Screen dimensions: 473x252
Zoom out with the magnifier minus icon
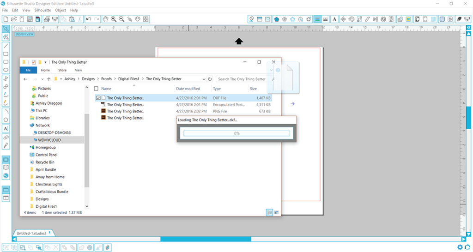(x=121, y=19)
